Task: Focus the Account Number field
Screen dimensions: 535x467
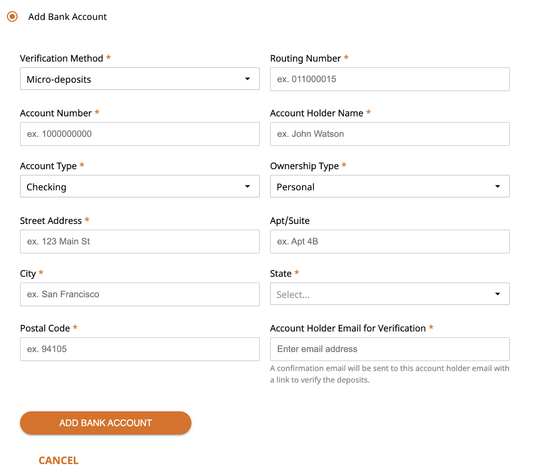Action: point(140,134)
